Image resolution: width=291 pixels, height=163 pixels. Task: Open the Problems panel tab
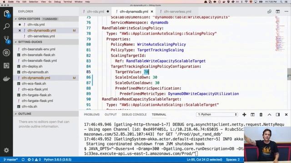coord(92,115)
